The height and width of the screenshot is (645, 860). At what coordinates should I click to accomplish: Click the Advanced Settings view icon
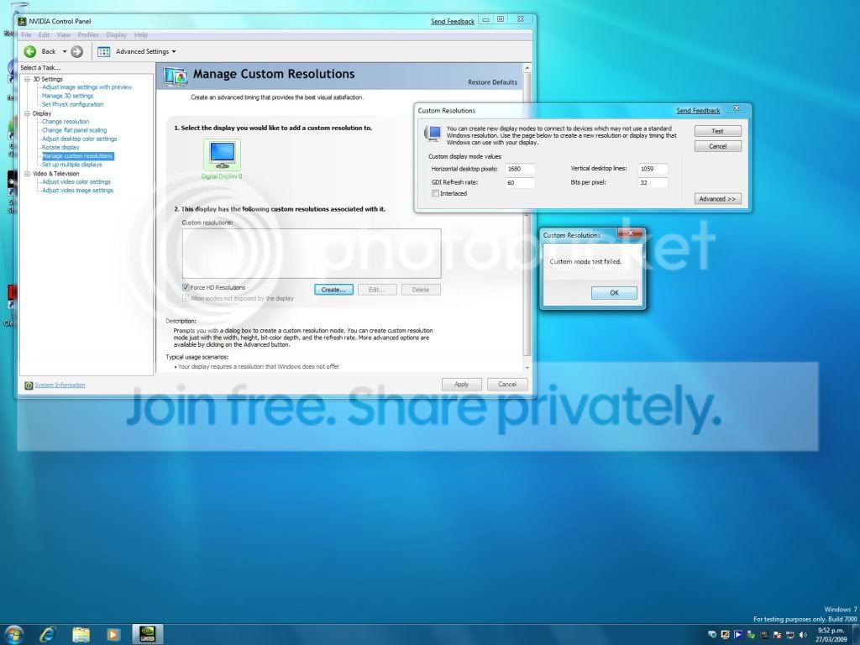103,51
